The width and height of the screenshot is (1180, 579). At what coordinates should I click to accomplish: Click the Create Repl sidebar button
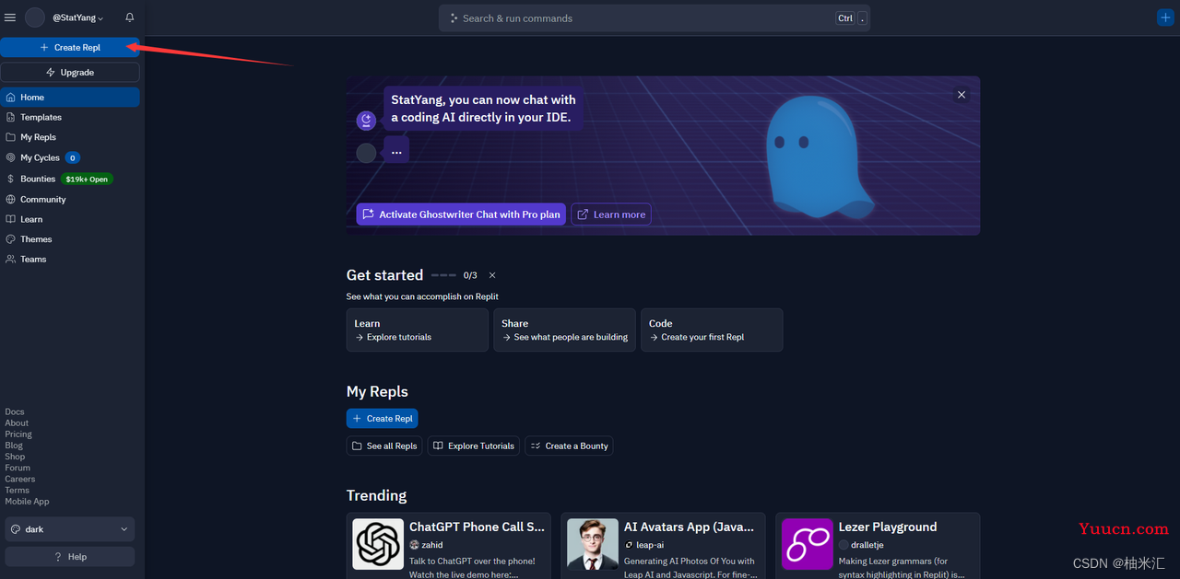coord(70,47)
